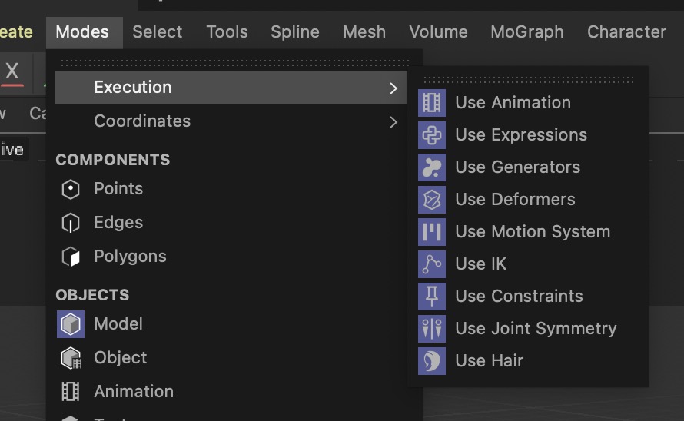Open the MoGraph menu

(x=527, y=32)
